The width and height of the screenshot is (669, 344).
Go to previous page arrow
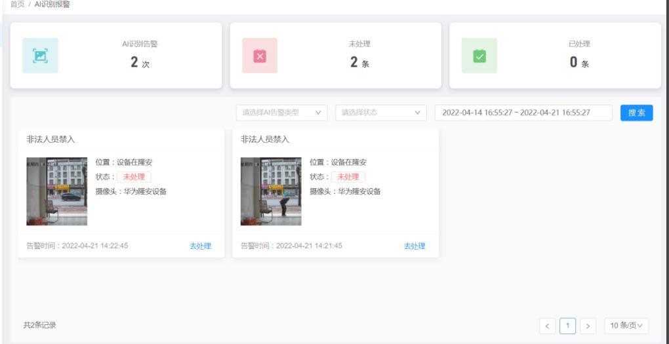point(547,325)
